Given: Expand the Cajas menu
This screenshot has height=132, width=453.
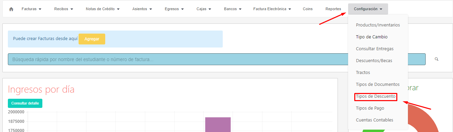Looking at the screenshot, I should pyautogui.click(x=204, y=9).
